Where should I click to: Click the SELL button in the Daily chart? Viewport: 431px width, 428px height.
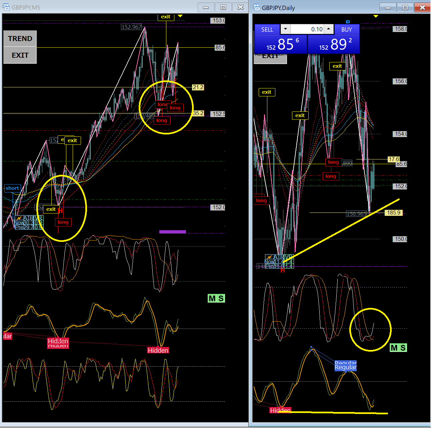click(x=267, y=29)
